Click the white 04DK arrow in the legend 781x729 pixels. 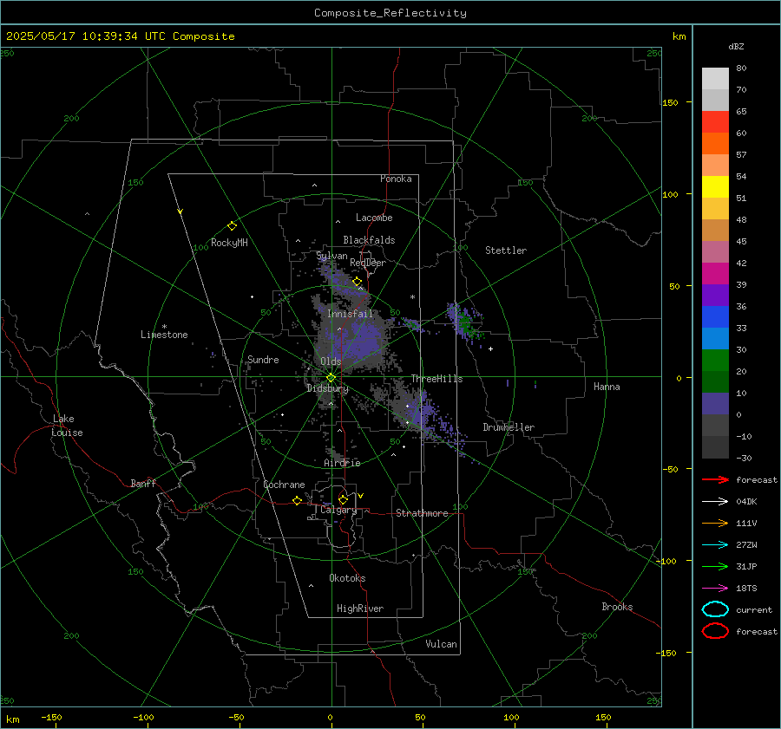tap(715, 501)
